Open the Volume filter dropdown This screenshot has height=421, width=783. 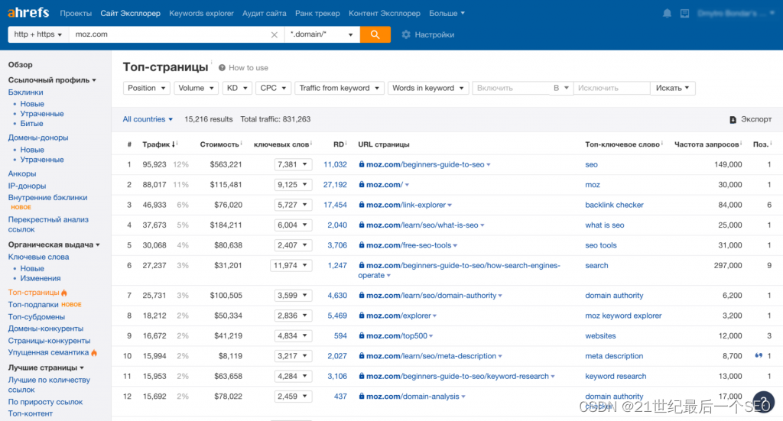(196, 88)
